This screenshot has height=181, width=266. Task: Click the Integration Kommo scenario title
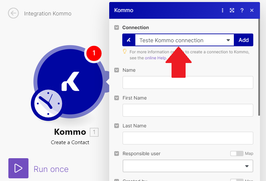(48, 13)
